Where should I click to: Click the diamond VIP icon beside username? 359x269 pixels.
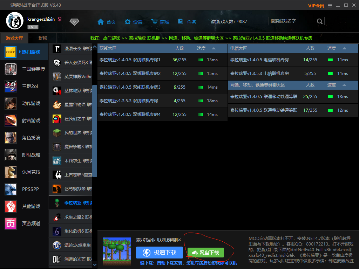coord(74,22)
